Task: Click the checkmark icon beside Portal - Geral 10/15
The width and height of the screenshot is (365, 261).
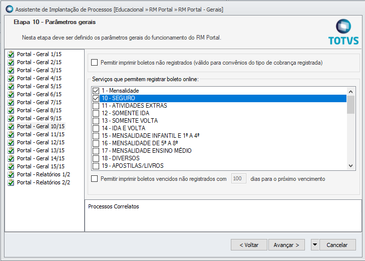Action: click(x=11, y=126)
